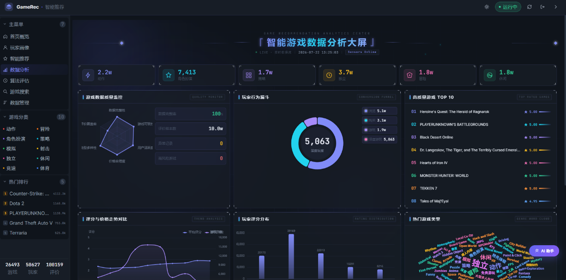Toggle the 5,063 funnel legend entry
566x280 pixels.
tap(380, 139)
